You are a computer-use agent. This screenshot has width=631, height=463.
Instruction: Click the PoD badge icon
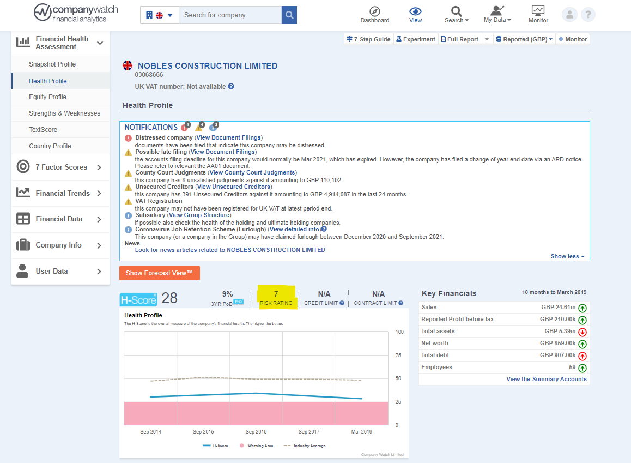(239, 302)
